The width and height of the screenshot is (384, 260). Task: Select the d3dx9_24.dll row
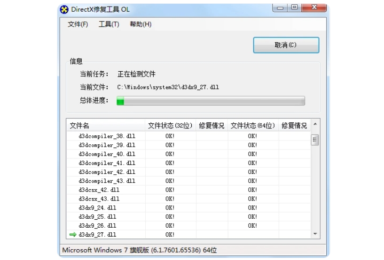click(x=188, y=208)
